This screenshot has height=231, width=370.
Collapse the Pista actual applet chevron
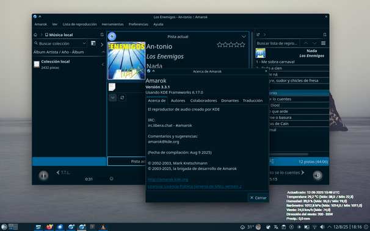click(244, 37)
